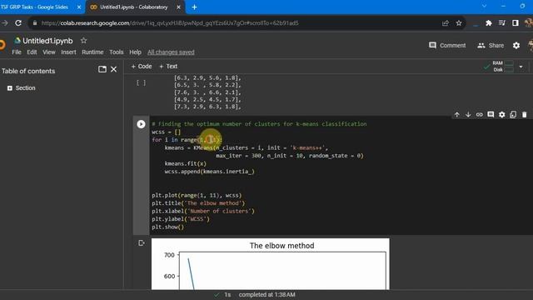533x300 pixels.
Task: Run the k-means elbow code cell
Action: pyautogui.click(x=141, y=124)
